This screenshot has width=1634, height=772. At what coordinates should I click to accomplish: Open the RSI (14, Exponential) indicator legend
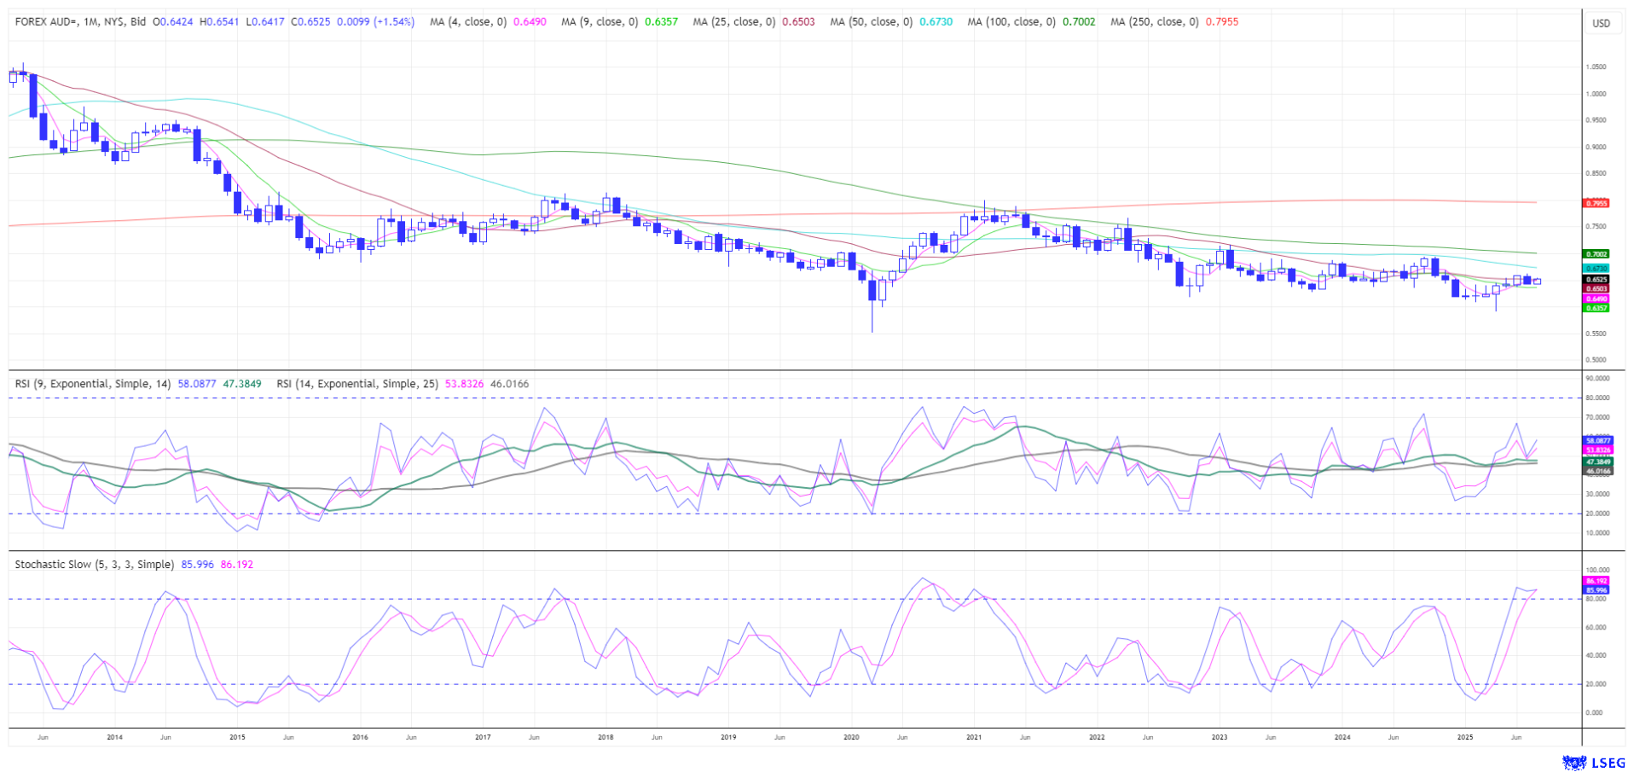(x=356, y=384)
